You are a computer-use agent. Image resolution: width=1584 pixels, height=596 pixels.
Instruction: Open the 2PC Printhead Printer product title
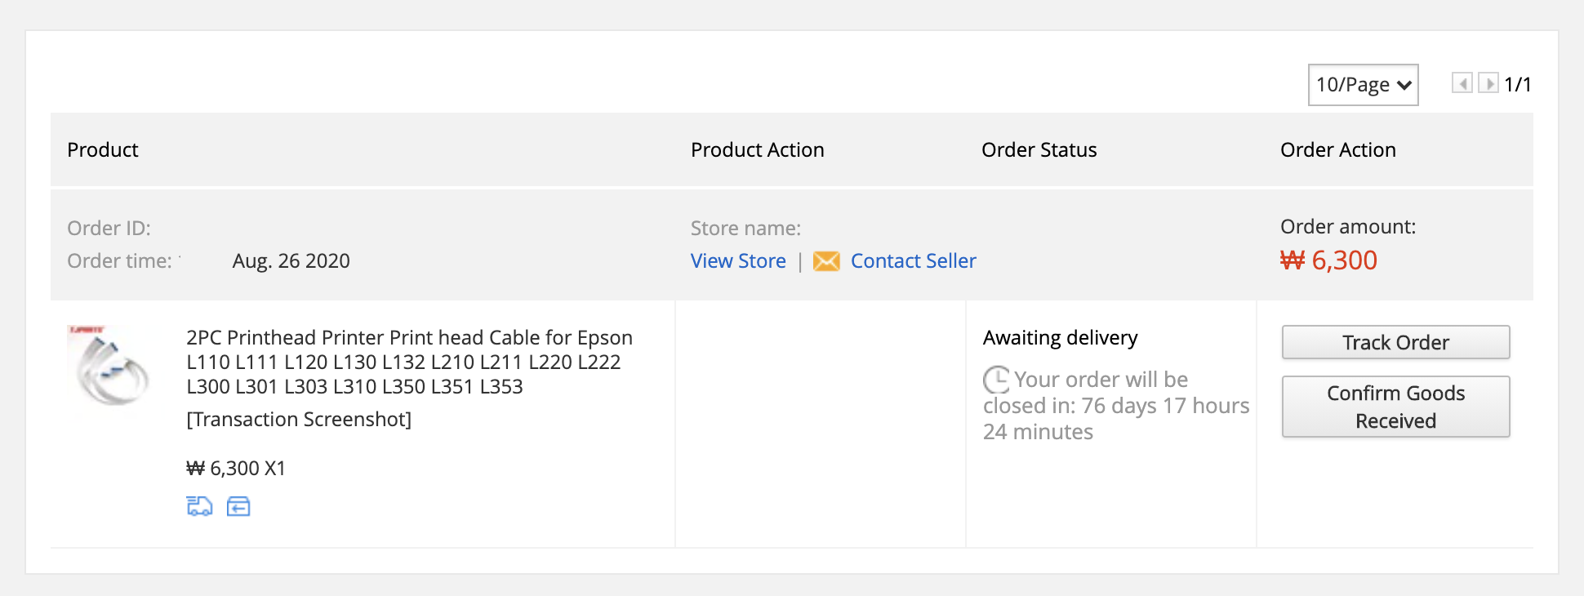tap(409, 362)
